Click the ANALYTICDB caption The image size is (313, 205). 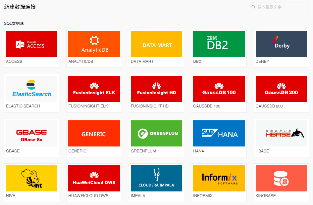point(80,61)
